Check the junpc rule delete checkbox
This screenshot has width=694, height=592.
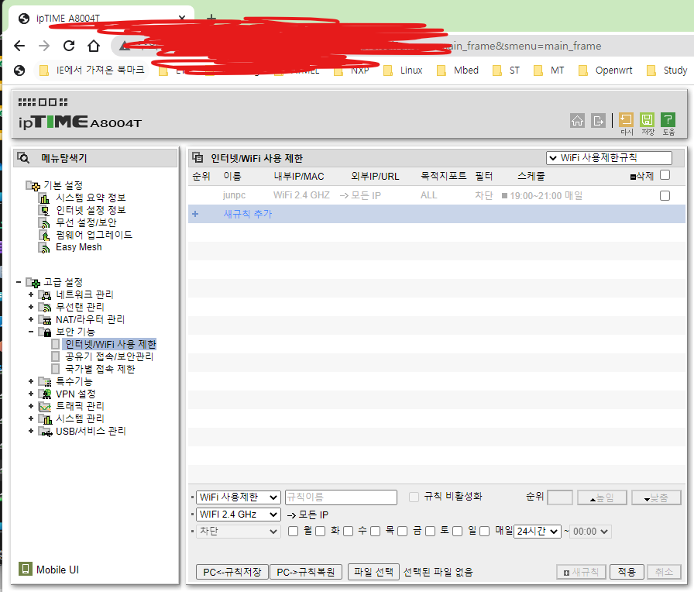[665, 195]
